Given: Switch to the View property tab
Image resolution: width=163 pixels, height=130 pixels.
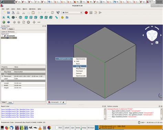Looking at the screenshot, I should 4,102.
